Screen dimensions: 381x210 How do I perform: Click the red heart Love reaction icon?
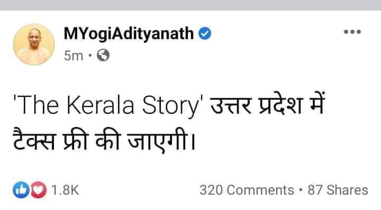(39, 189)
